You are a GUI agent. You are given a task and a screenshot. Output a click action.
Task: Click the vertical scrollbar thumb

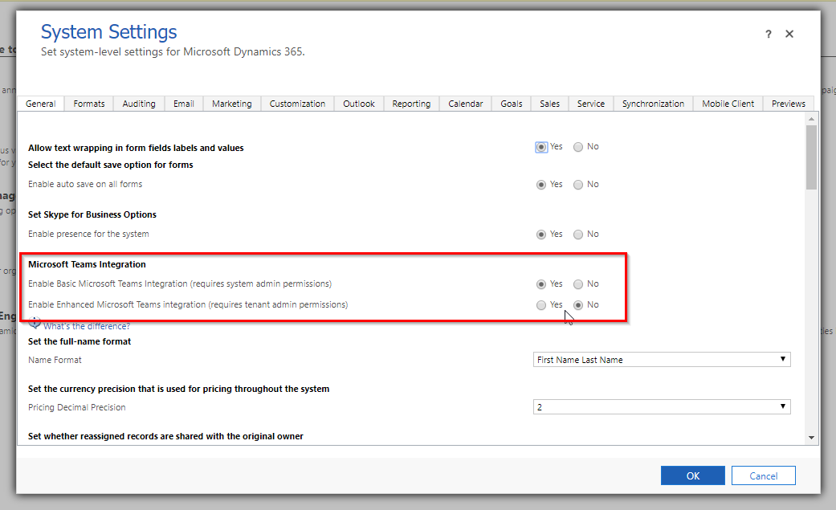(811, 157)
